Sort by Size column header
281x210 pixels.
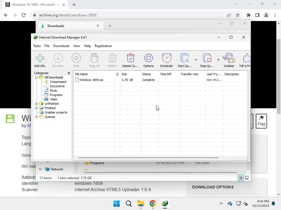pos(130,74)
